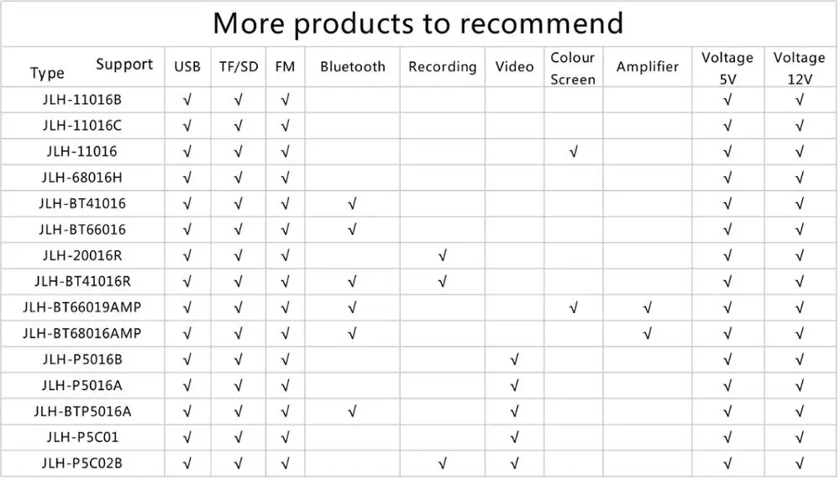Viewport: 840px width, 480px height.
Task: Click the Bluetooth checkmark for JLH-BT41016
Action: pos(352,204)
